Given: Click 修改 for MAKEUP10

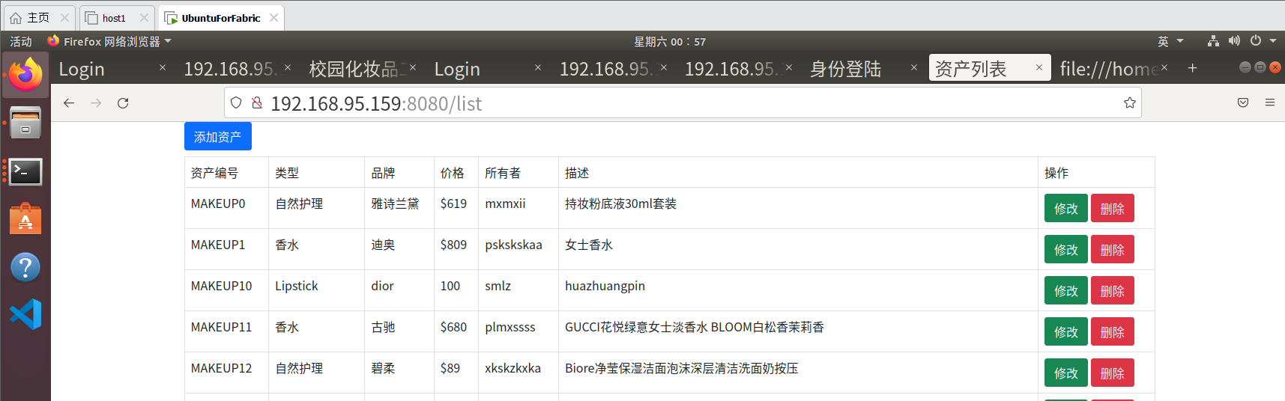Looking at the screenshot, I should [x=1066, y=290].
